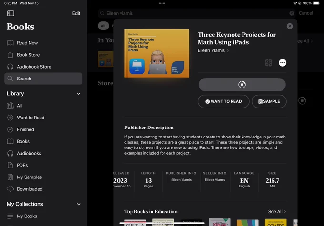Cancel the search
324x226 pixels.
[305, 13]
